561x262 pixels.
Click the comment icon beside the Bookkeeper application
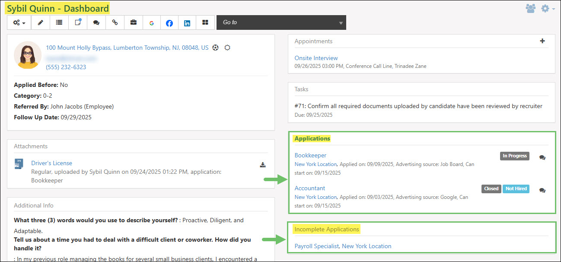pos(542,158)
